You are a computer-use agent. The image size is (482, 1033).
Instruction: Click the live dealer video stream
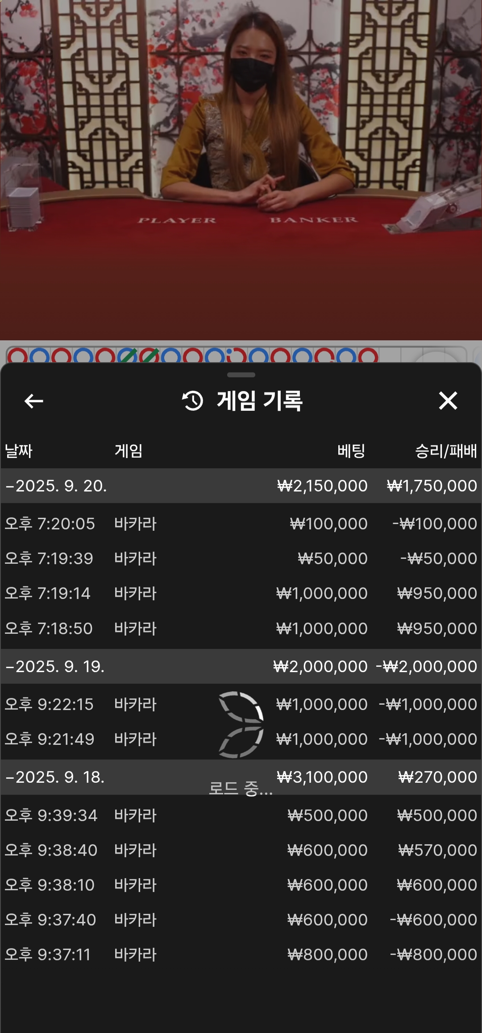point(241,169)
